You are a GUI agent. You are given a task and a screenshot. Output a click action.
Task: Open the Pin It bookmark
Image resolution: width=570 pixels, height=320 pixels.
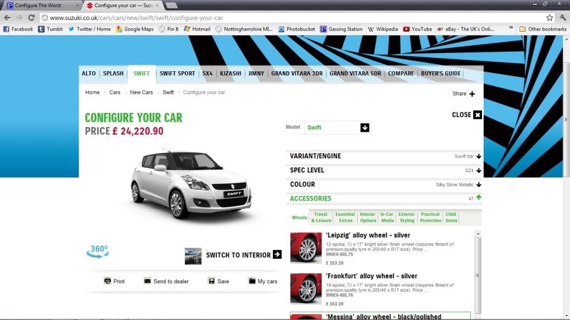pos(169,29)
